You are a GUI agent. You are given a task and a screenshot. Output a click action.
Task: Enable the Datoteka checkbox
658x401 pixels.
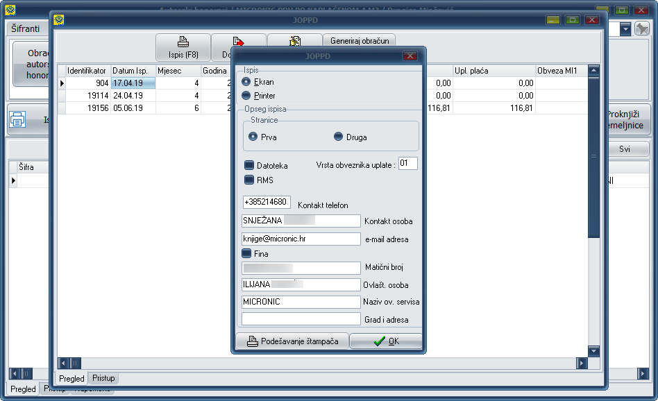[249, 166]
